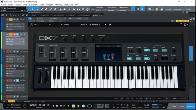Click the question mark help icon
The width and height of the screenshot is (196, 110).
[70, 9]
